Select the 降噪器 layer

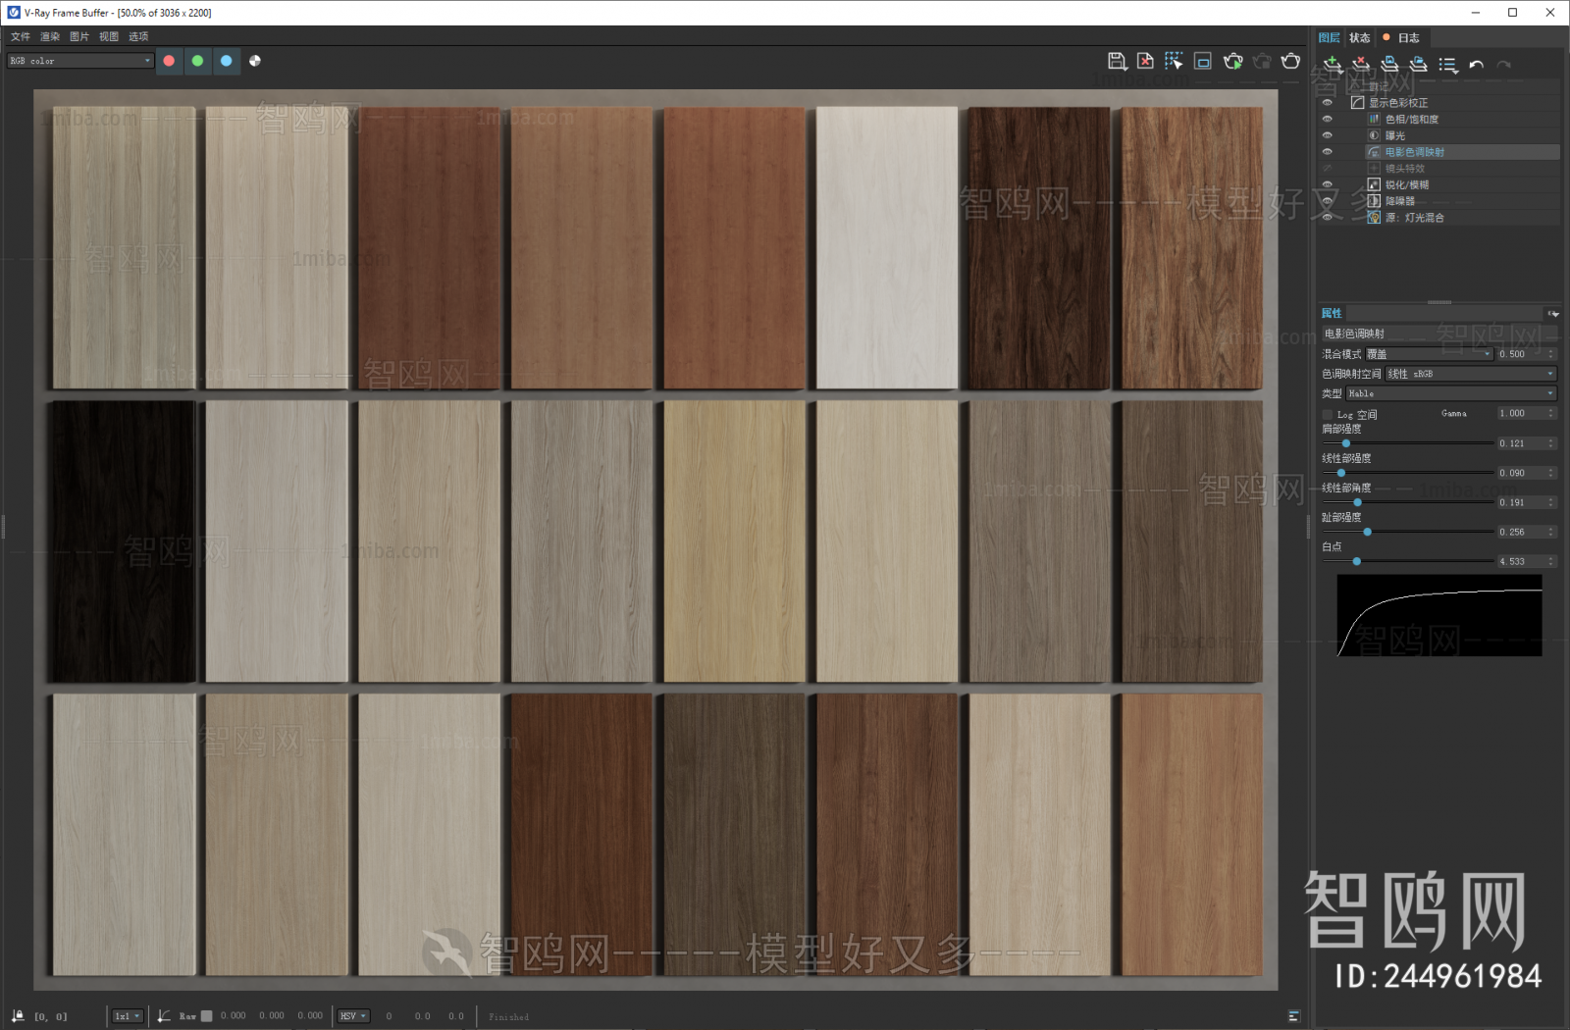pyautogui.click(x=1462, y=201)
